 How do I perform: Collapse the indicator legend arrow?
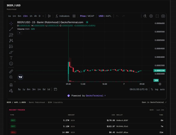point(19,33)
